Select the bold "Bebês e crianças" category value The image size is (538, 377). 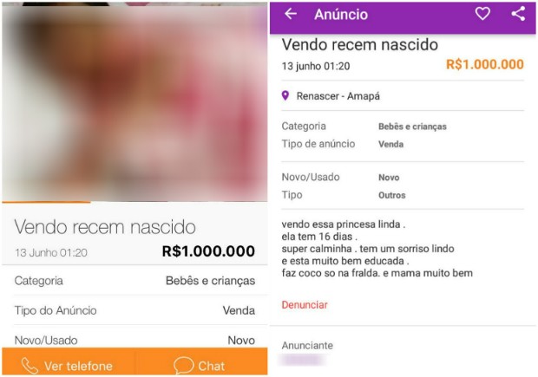coord(412,127)
